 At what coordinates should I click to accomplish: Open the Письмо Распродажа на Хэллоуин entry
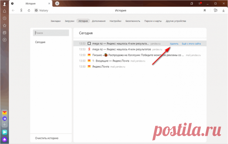pyautogui.click(x=138, y=55)
